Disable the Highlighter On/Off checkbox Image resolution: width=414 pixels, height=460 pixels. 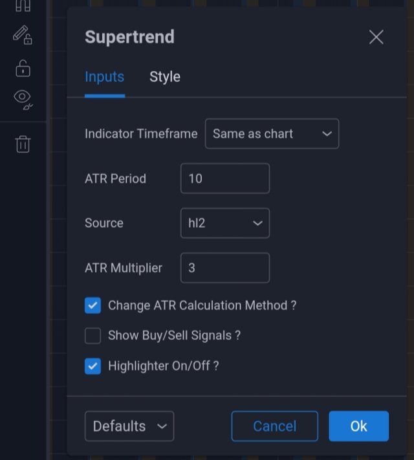click(x=93, y=366)
